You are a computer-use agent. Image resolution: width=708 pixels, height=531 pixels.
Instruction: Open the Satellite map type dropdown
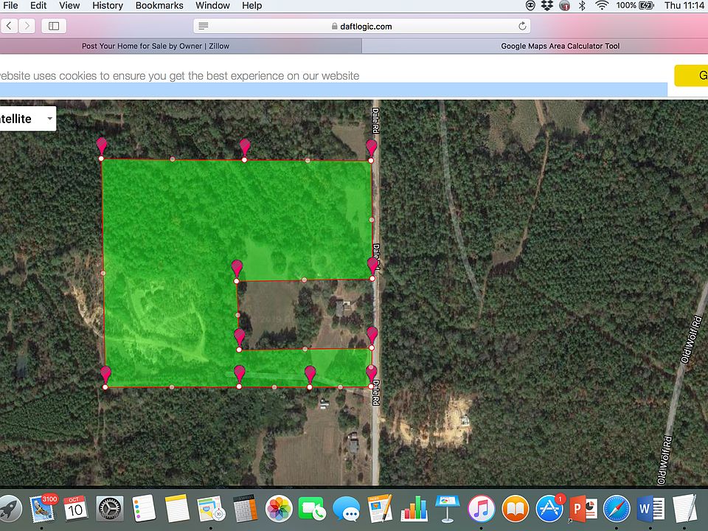pos(27,119)
